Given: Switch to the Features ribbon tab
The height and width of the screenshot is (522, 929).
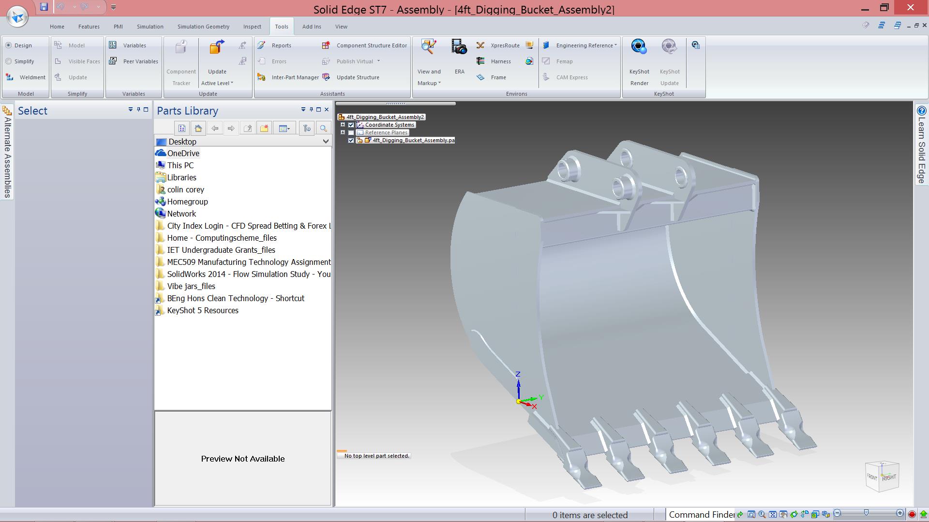Looking at the screenshot, I should [89, 27].
